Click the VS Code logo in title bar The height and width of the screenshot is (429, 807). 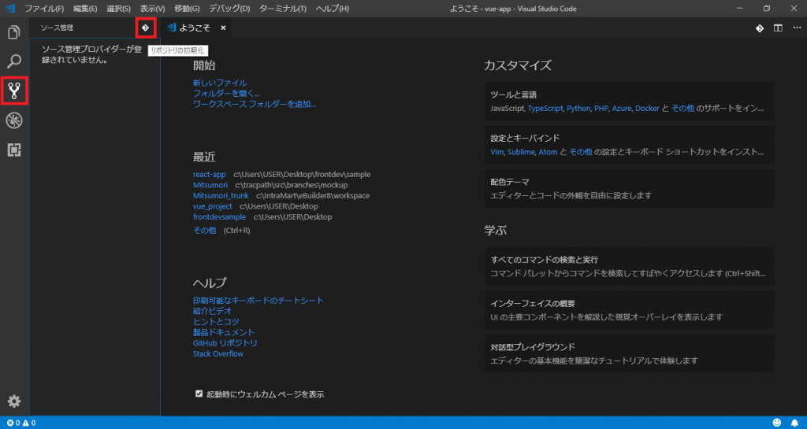[x=10, y=8]
